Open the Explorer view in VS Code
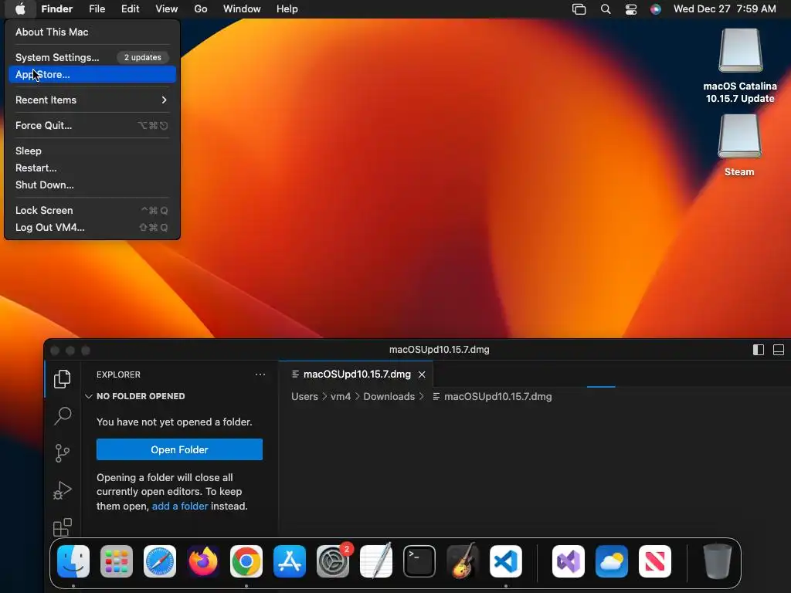Viewport: 791px width, 593px height. pos(62,379)
